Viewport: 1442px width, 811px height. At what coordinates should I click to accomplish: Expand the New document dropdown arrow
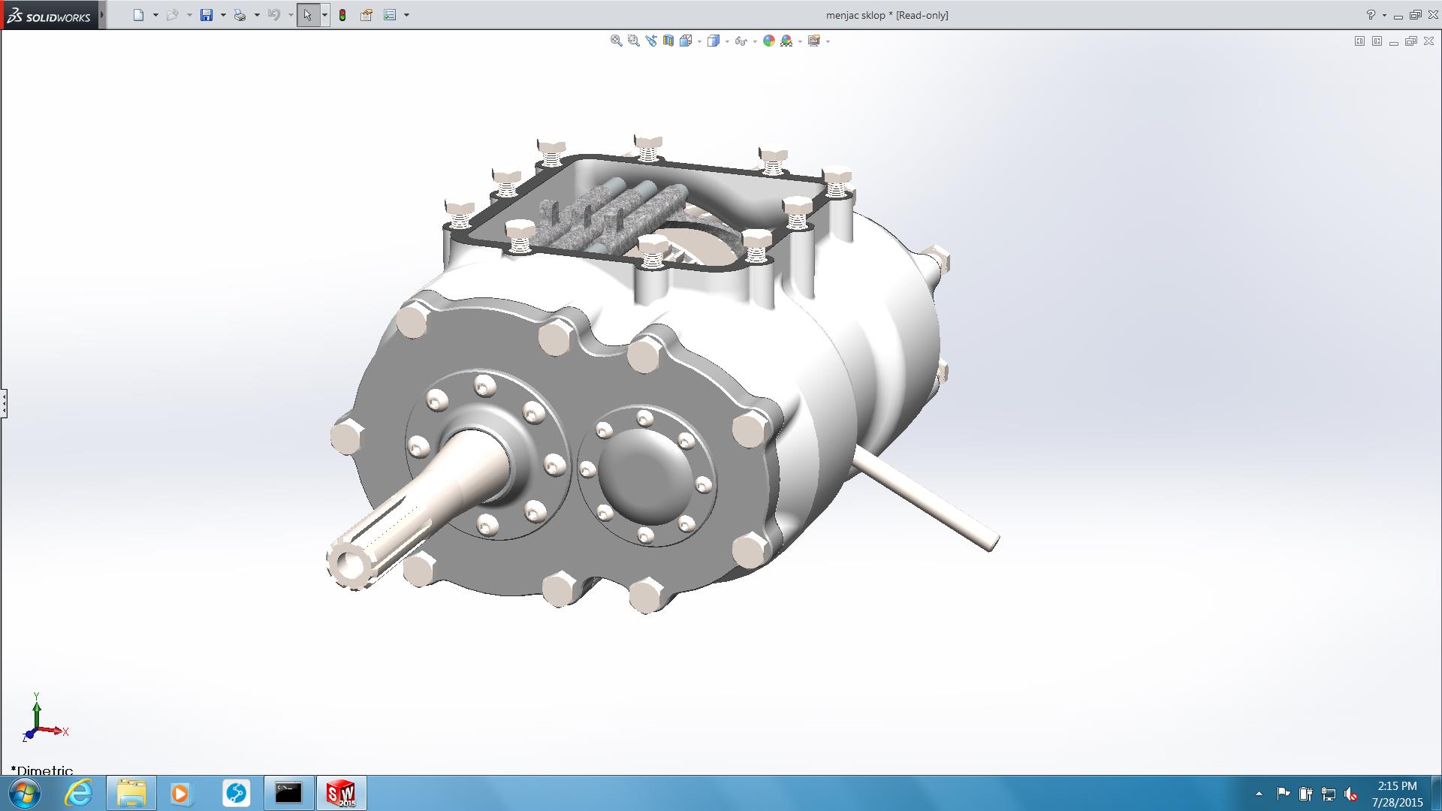point(155,15)
